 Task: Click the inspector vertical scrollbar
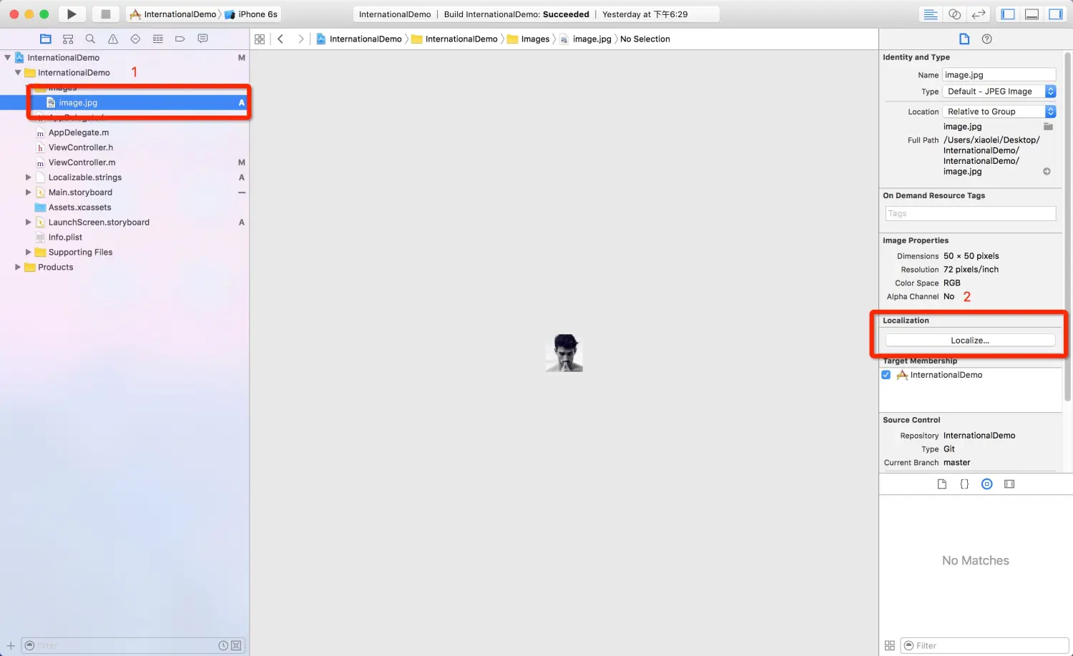tap(1068, 227)
